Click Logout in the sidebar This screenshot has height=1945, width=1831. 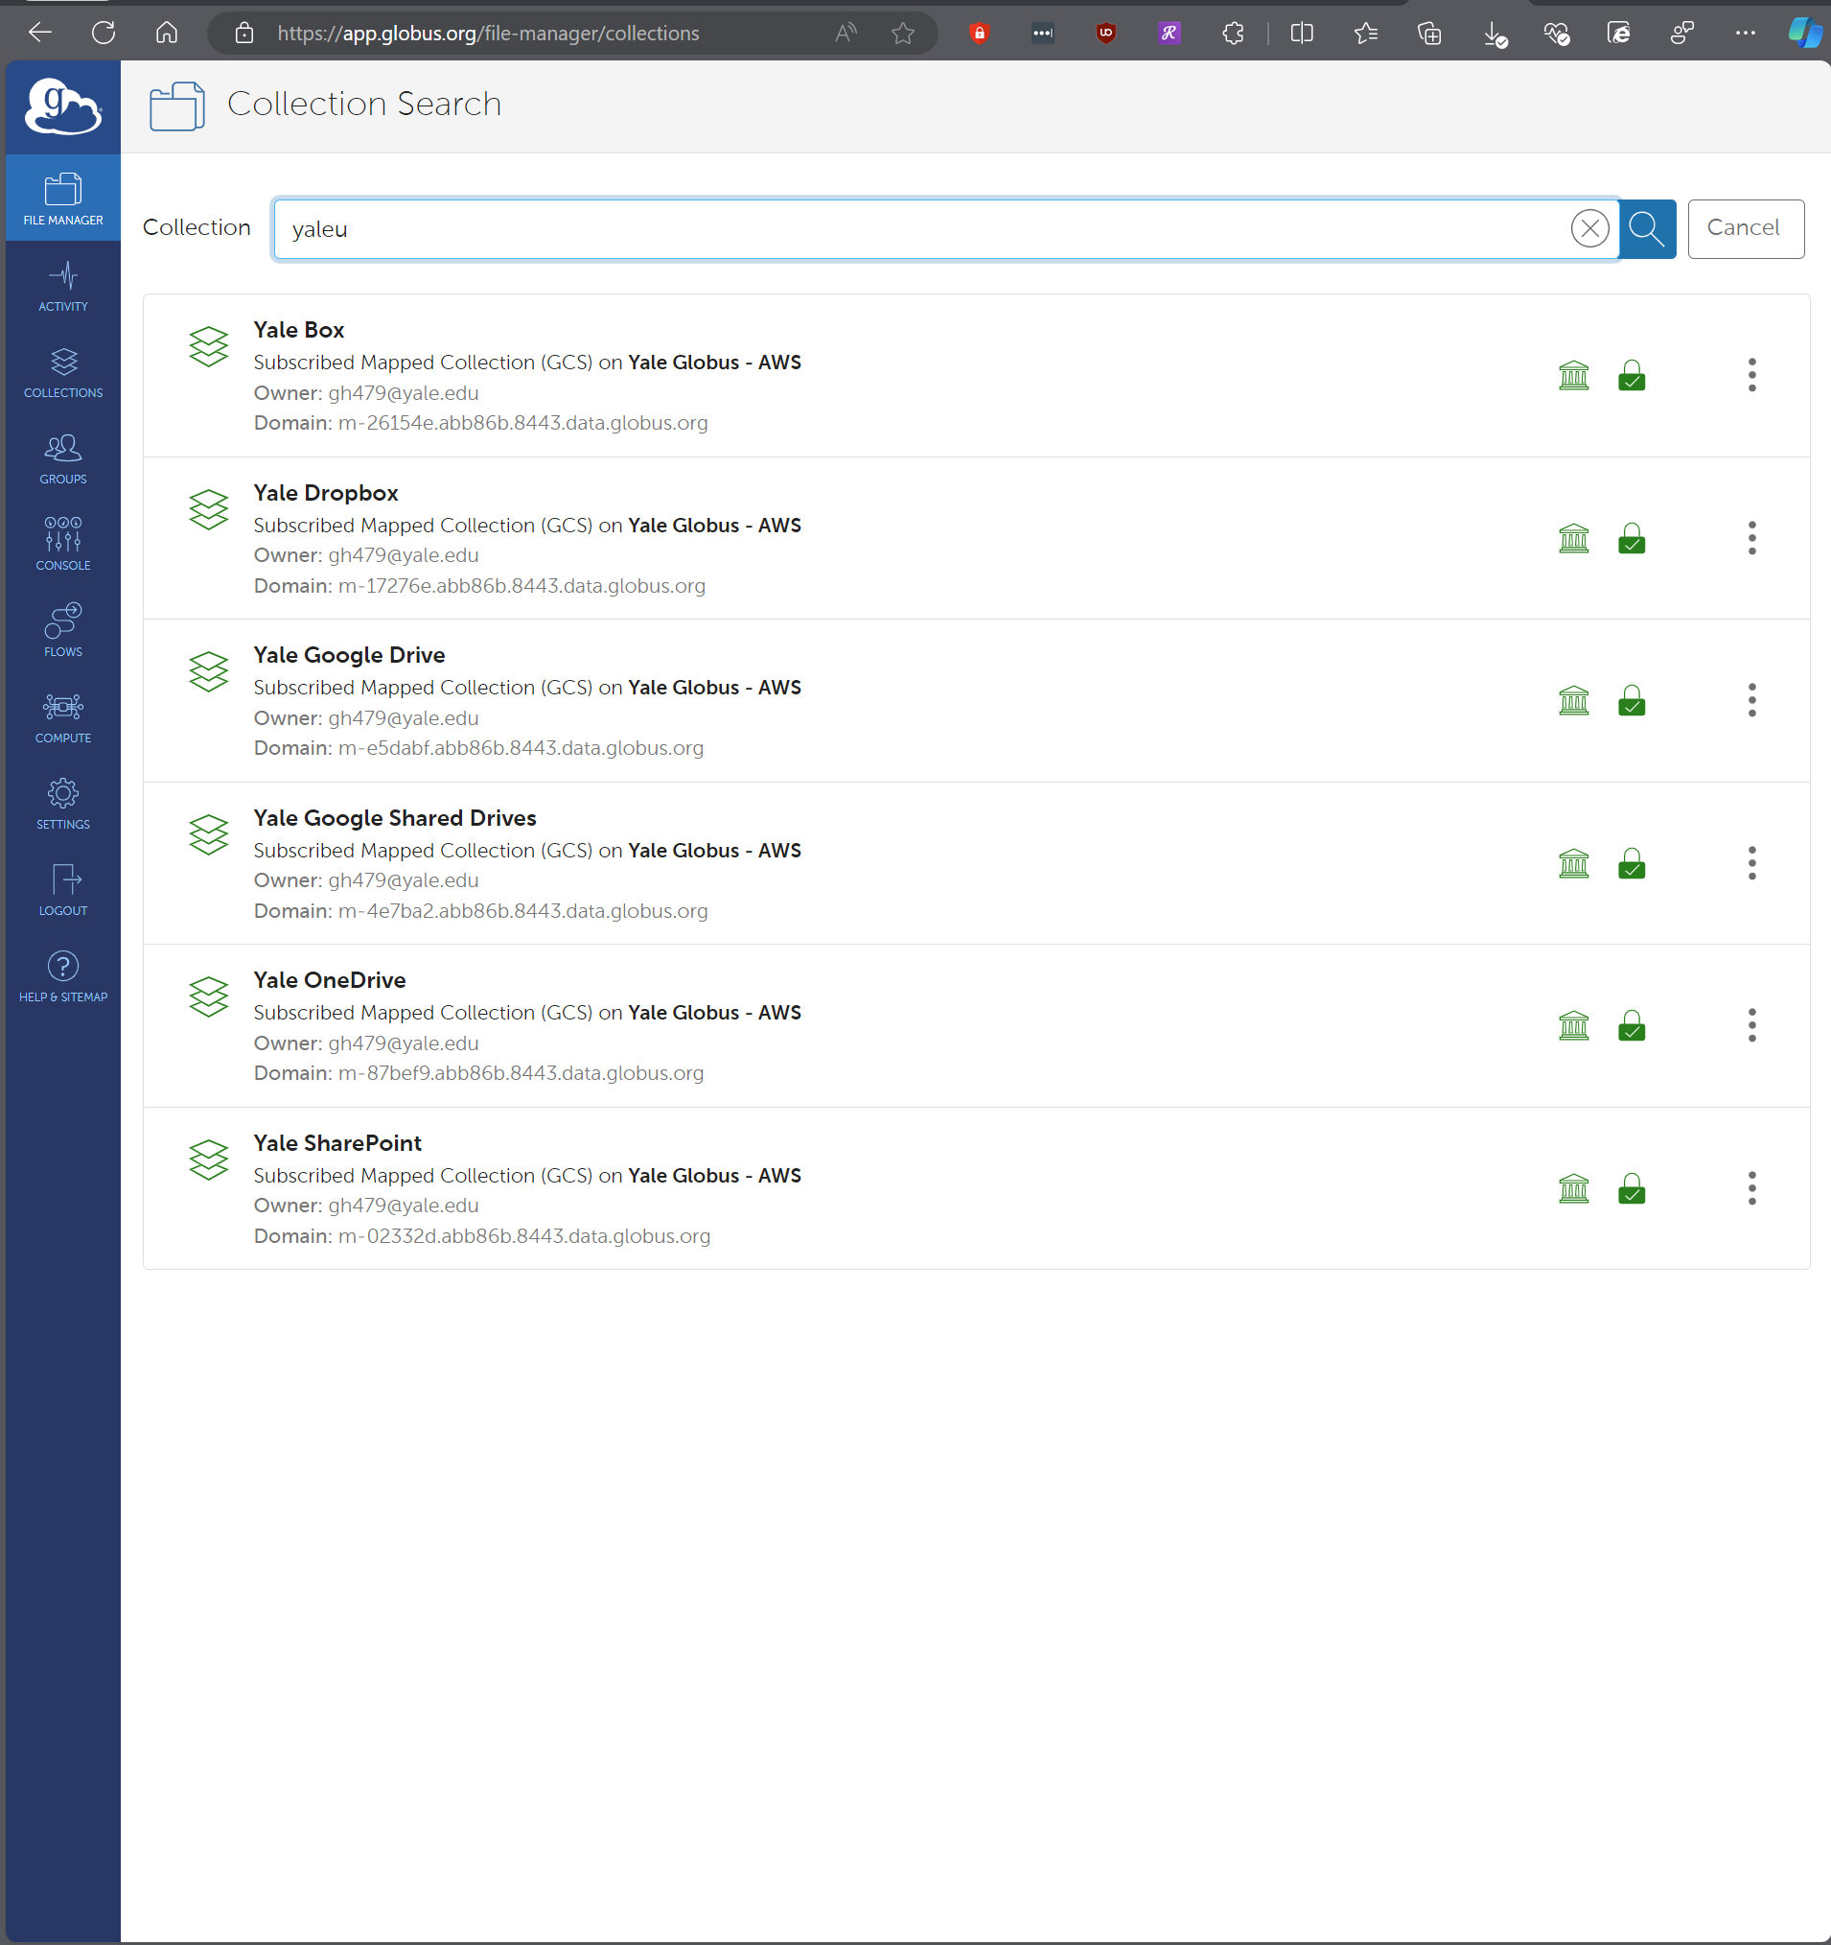click(x=62, y=889)
